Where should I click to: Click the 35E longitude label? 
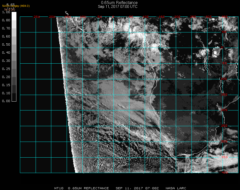[225, 17]
